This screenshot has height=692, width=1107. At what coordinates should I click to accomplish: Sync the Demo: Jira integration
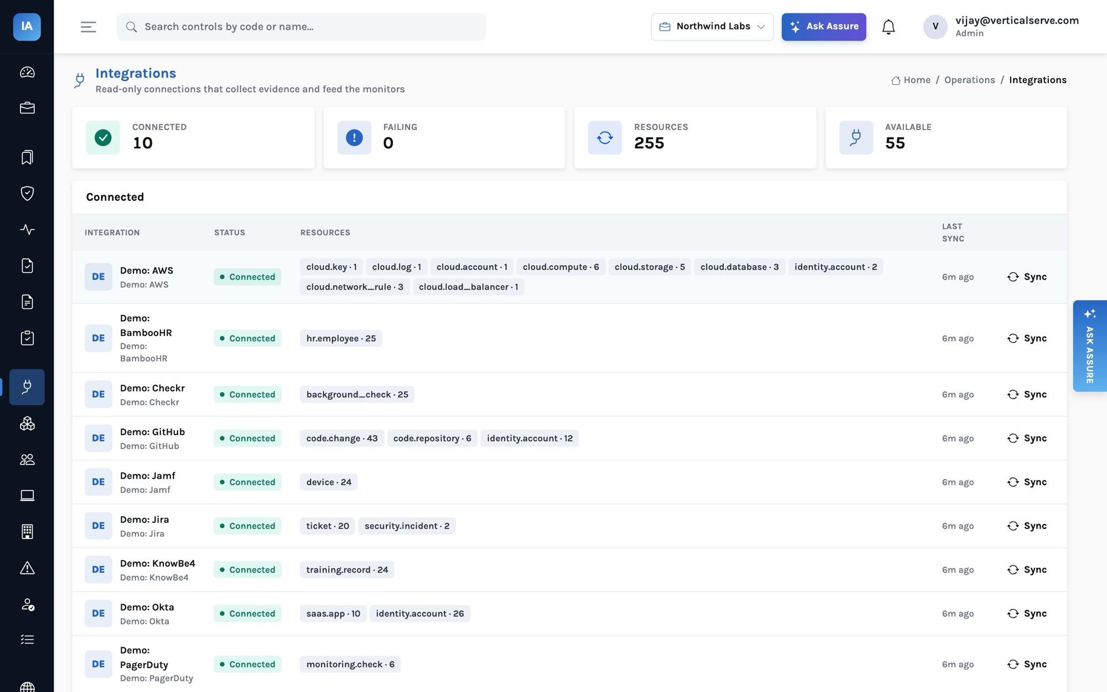[1027, 526]
